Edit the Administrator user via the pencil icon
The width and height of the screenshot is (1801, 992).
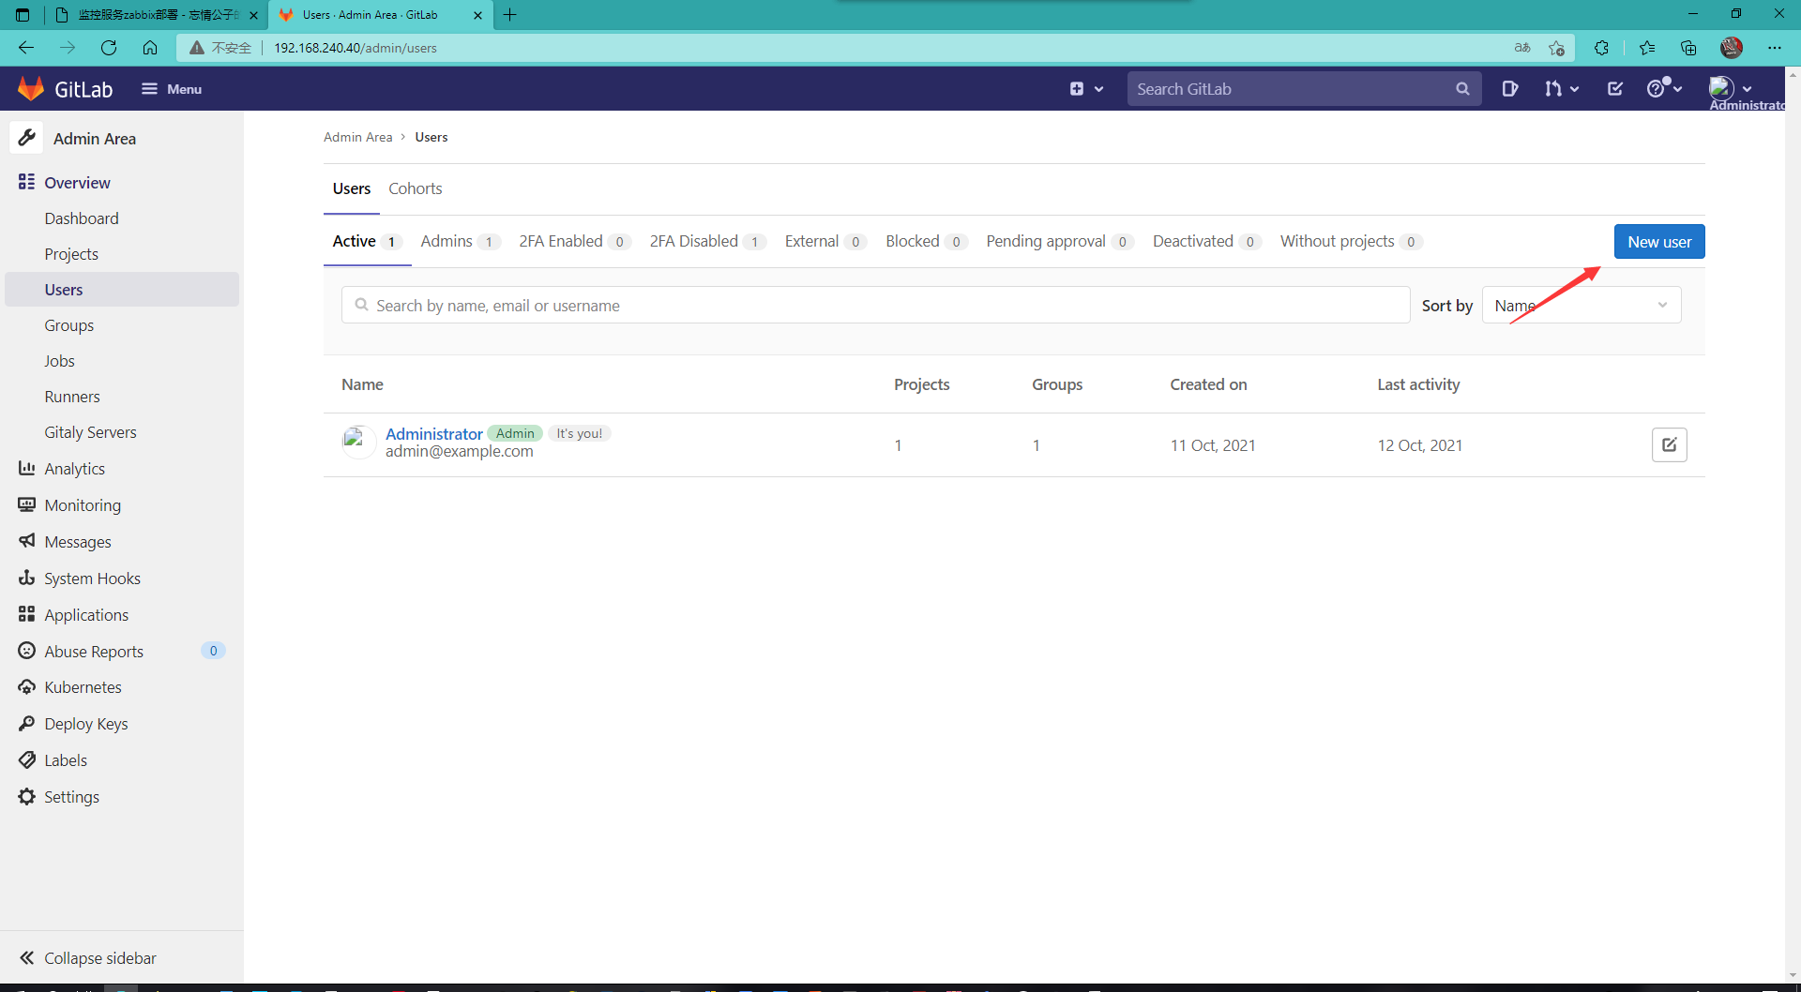(x=1670, y=444)
